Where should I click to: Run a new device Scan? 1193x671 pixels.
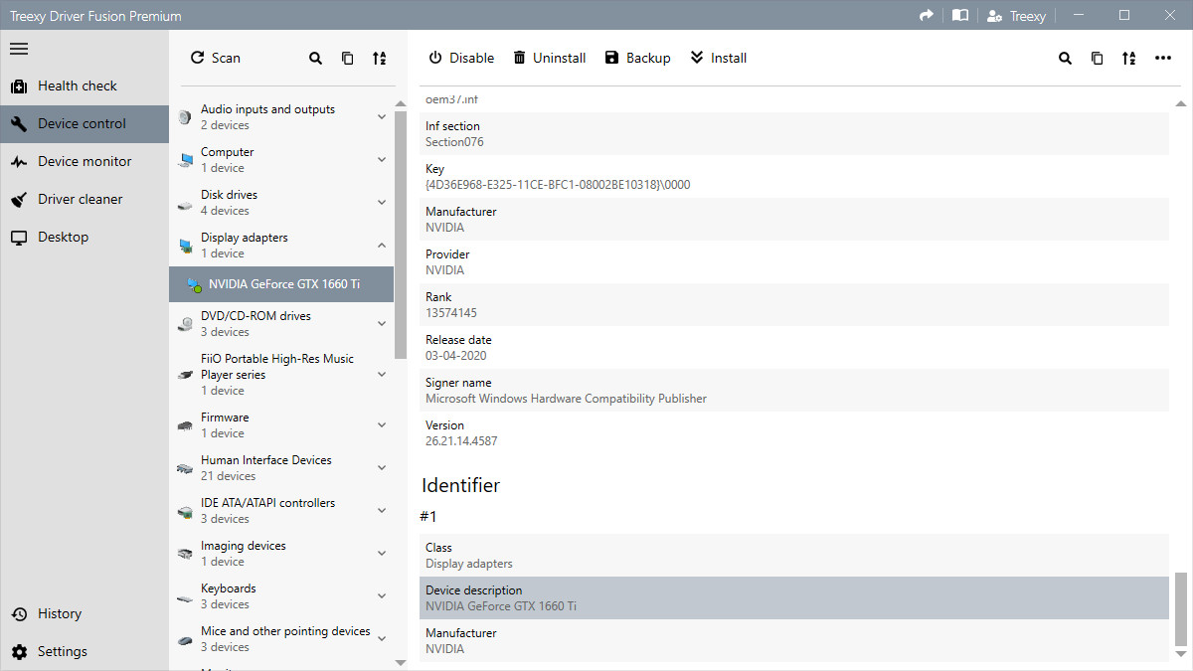pyautogui.click(x=215, y=58)
